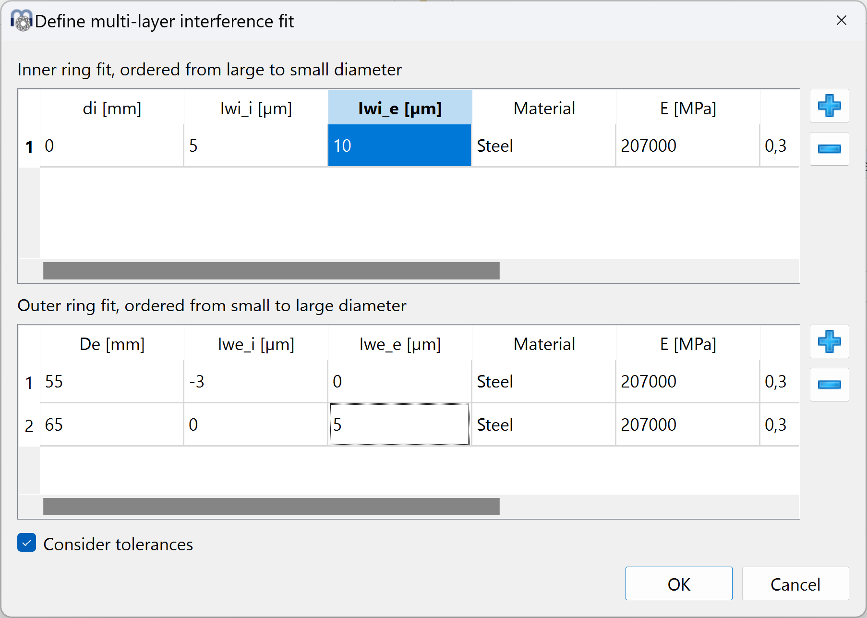Close the dialog window
This screenshot has width=867, height=618.
tap(842, 21)
